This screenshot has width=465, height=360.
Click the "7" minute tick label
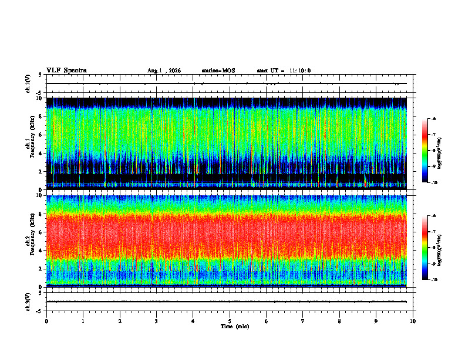[303, 321]
